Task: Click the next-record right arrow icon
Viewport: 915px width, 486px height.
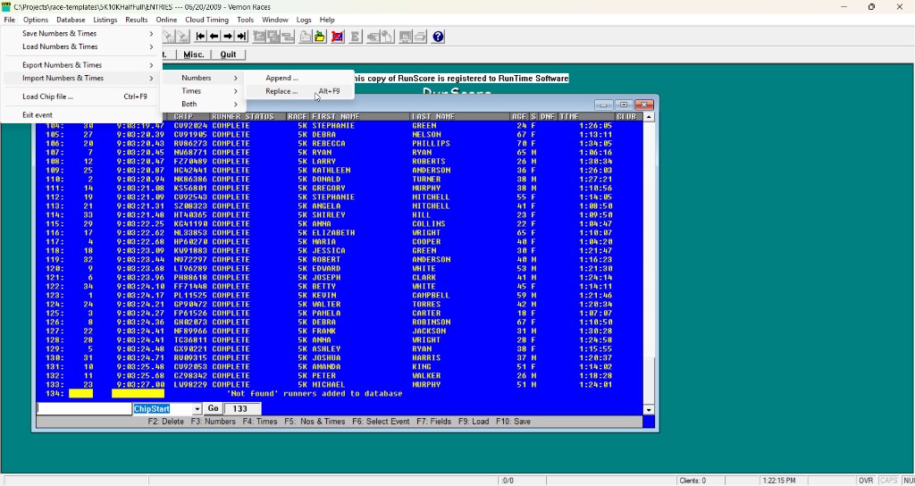Action: 228,36
